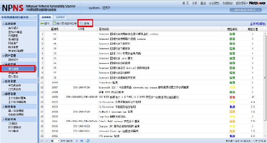Select row 15 CA Unicenter entry
267x143 pixels.
click(x=151, y=102)
